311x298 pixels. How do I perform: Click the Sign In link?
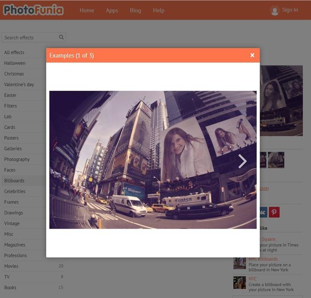pyautogui.click(x=290, y=10)
